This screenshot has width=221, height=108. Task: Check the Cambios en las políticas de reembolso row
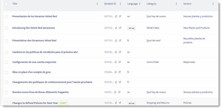tap(7, 53)
